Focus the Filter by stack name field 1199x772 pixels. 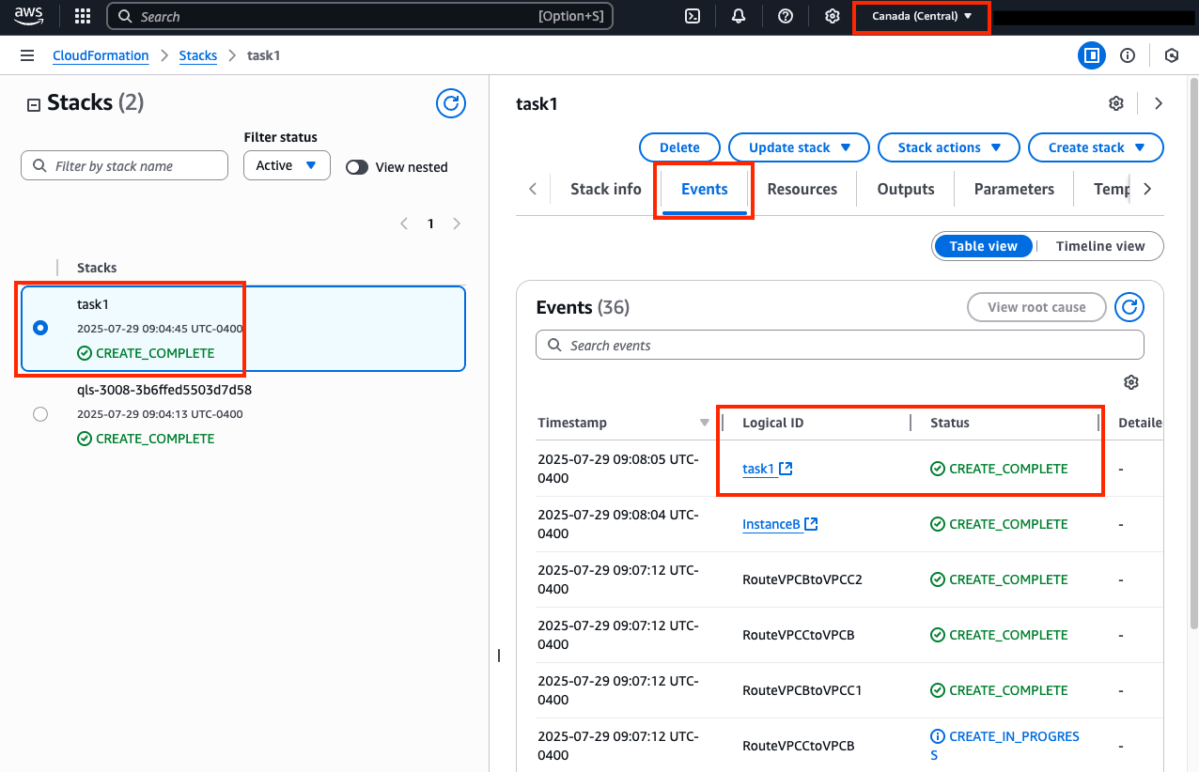[x=124, y=165]
